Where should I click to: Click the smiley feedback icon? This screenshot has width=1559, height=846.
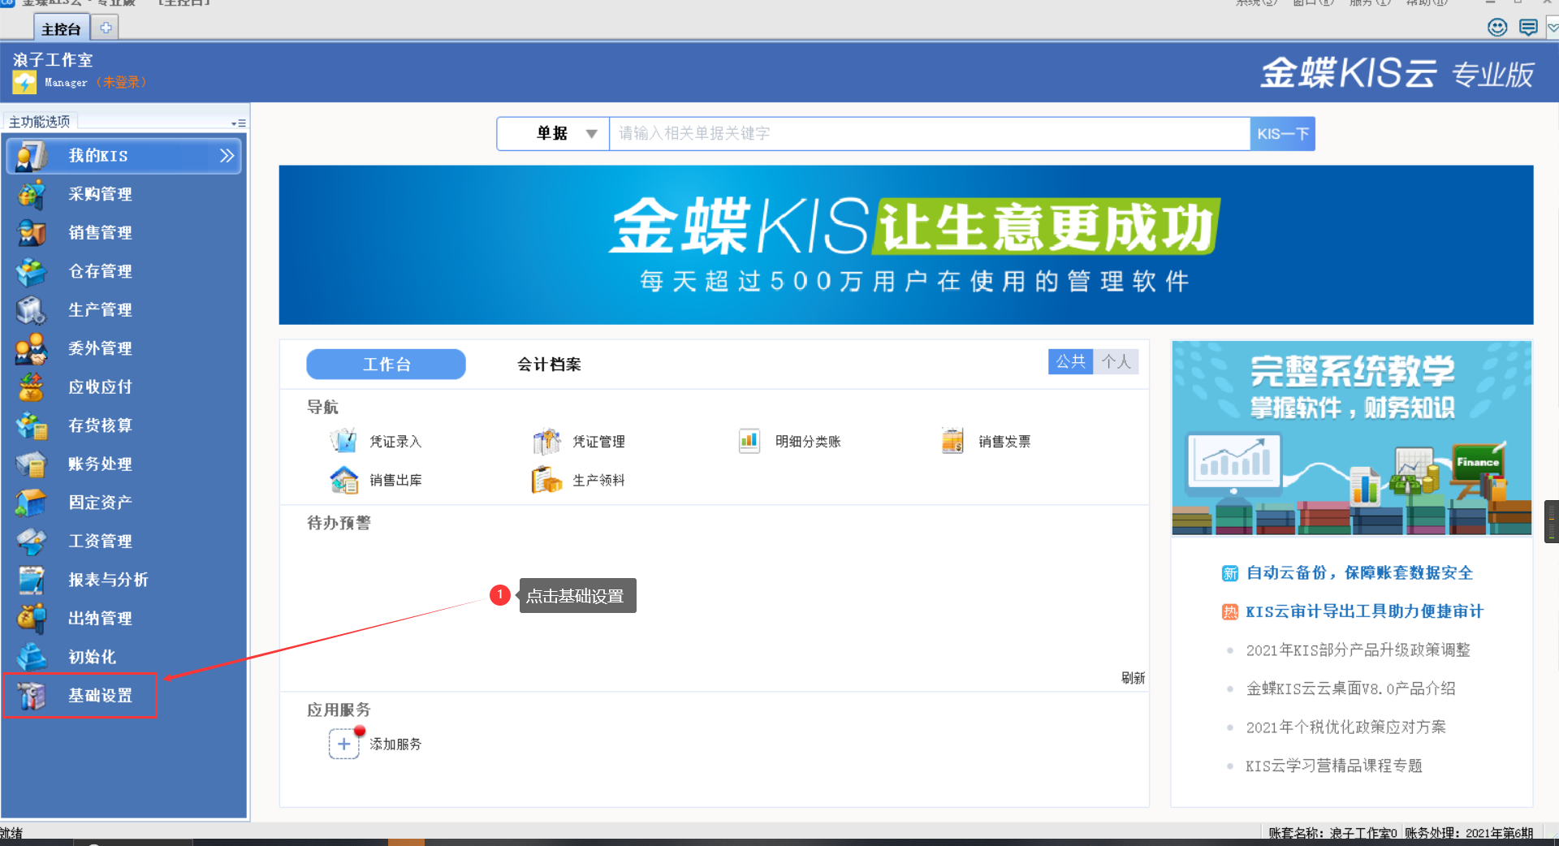pos(1497,28)
